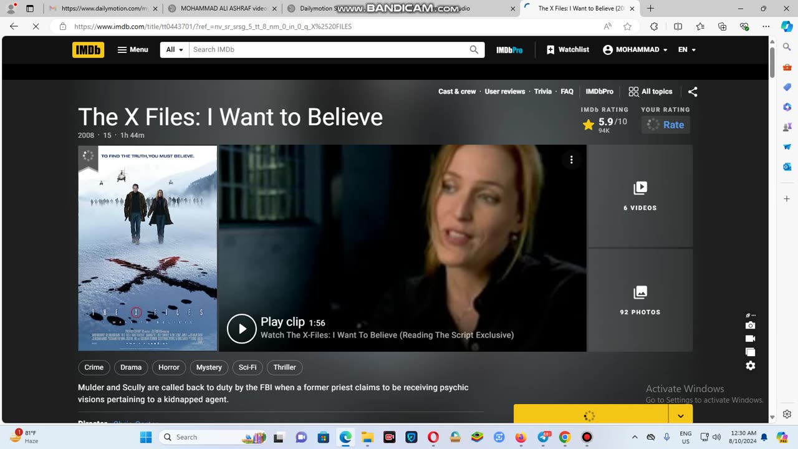The image size is (798, 449).
Task: Add to watchlist via poster ribbon
Action: click(88, 158)
